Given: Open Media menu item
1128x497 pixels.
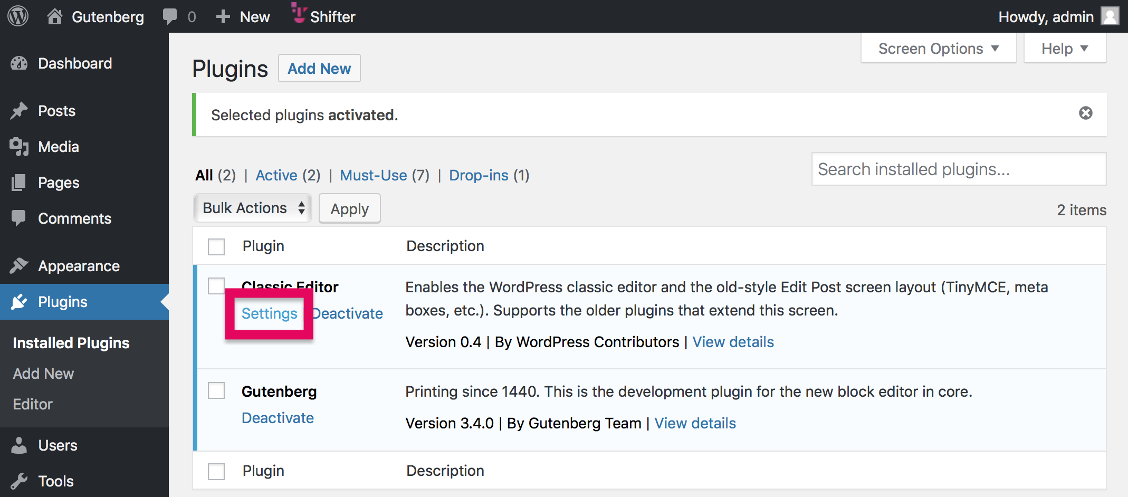Looking at the screenshot, I should (84, 147).
